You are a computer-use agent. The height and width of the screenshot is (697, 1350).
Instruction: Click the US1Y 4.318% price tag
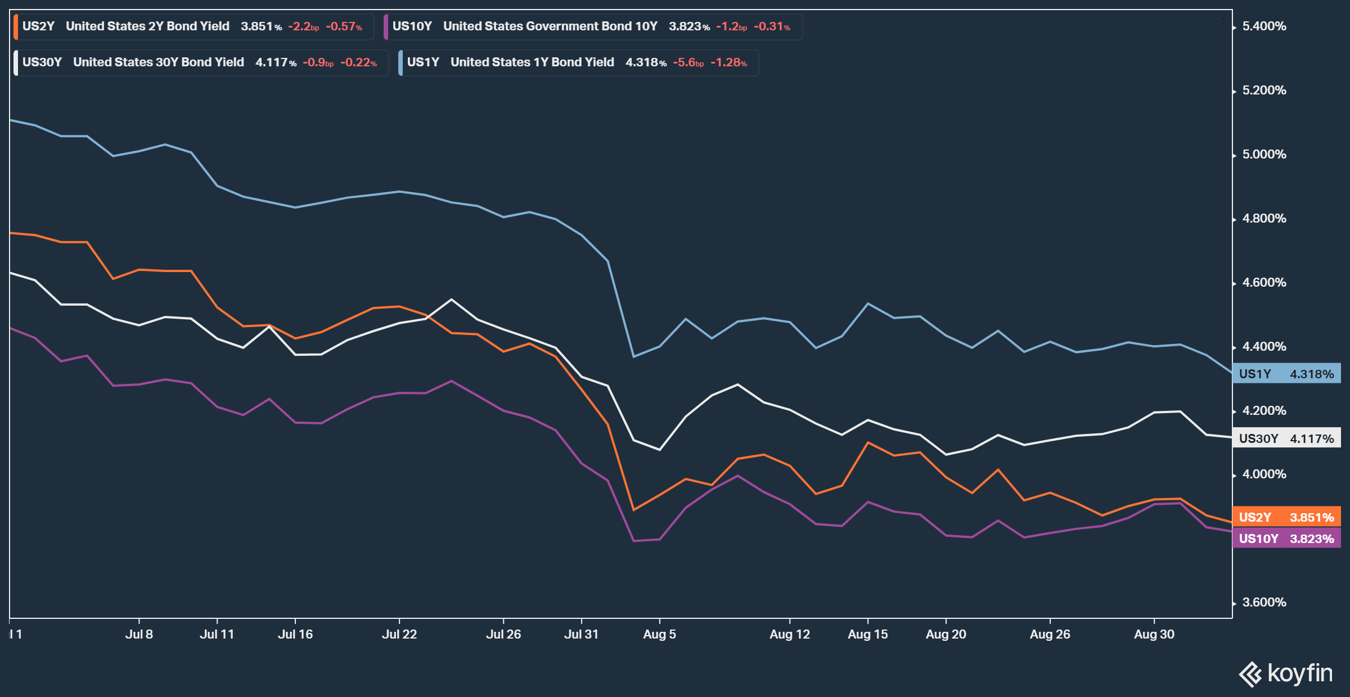[x=1286, y=374]
